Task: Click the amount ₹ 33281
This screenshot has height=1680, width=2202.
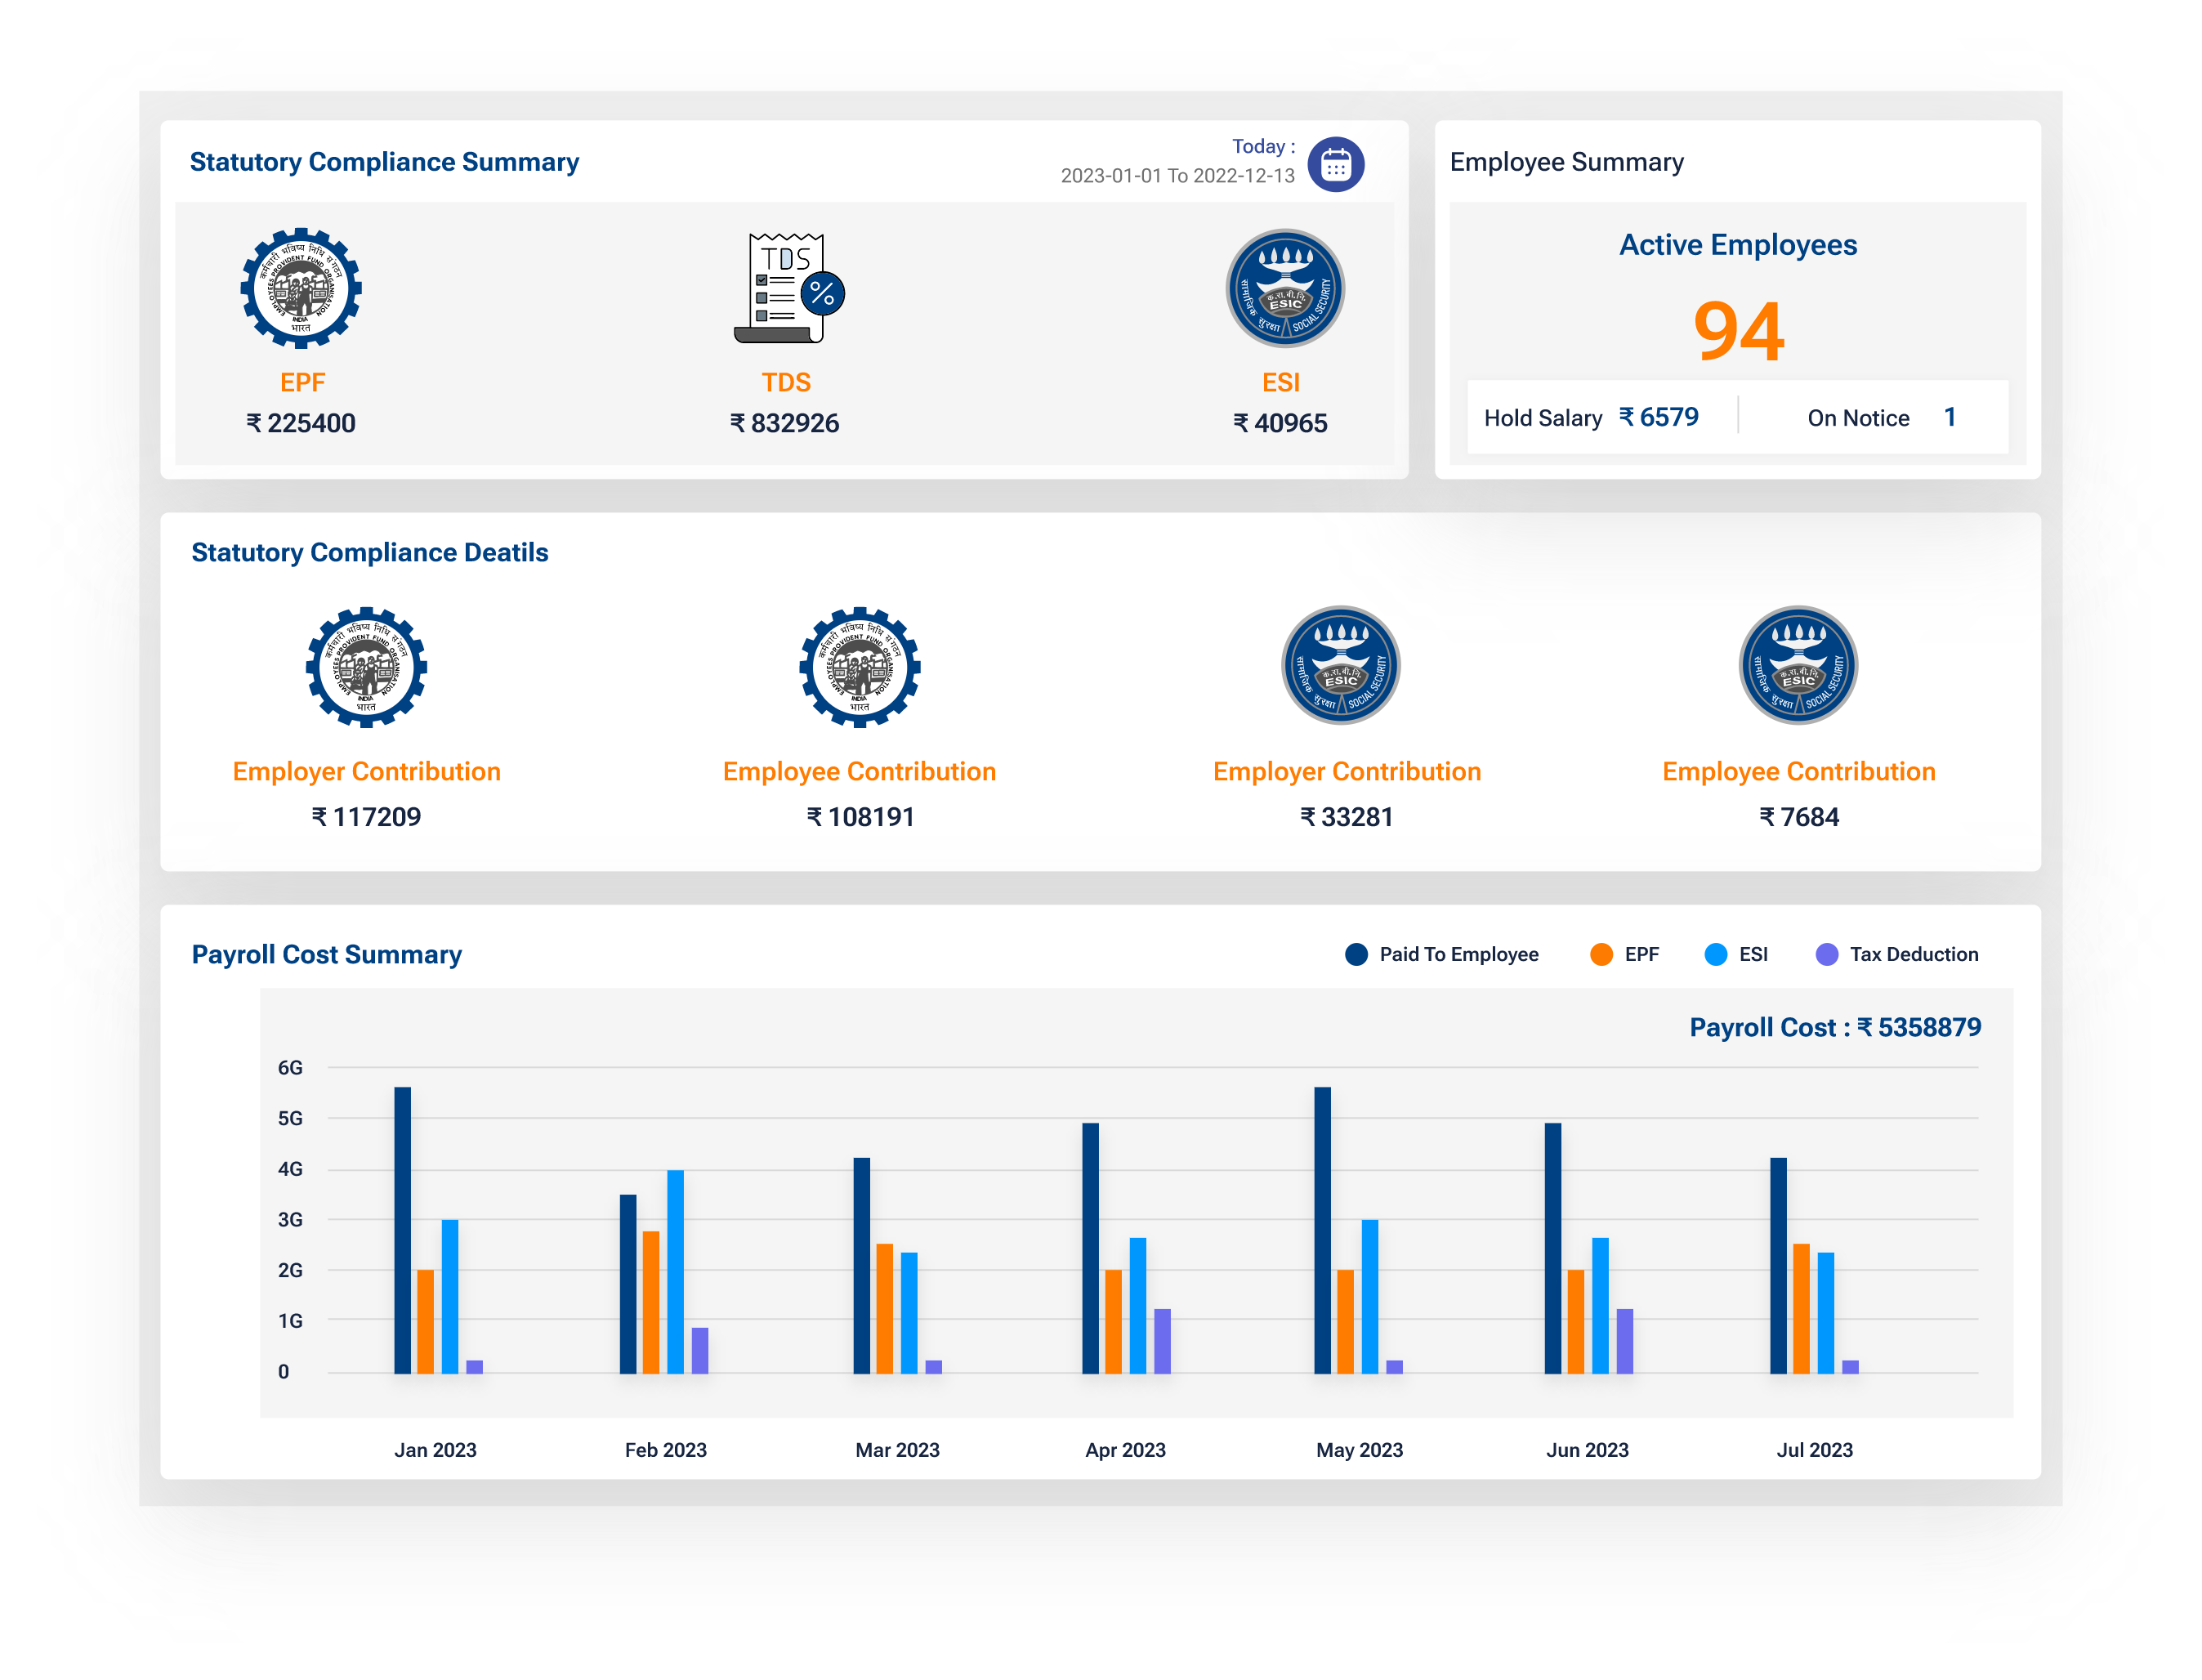Action: (1346, 817)
